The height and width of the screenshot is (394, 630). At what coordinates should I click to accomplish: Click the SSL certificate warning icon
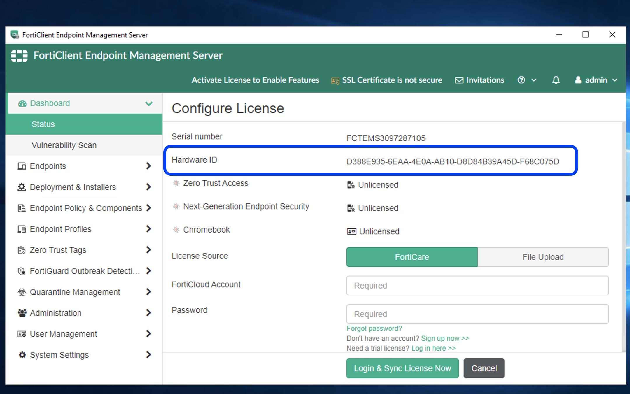pyautogui.click(x=335, y=81)
